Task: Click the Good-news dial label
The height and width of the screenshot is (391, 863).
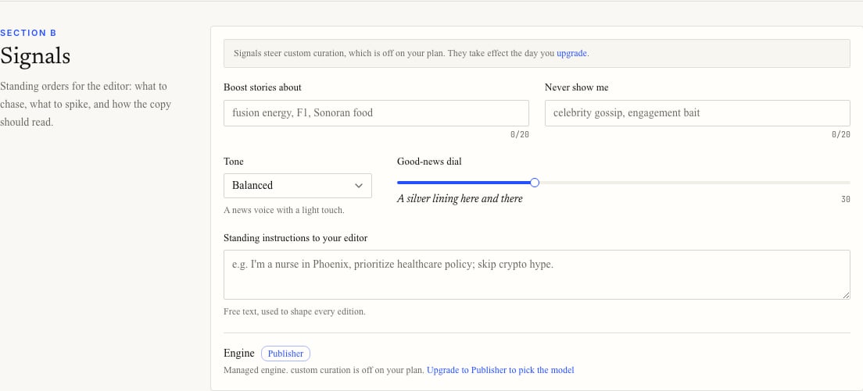Action: tap(429, 162)
